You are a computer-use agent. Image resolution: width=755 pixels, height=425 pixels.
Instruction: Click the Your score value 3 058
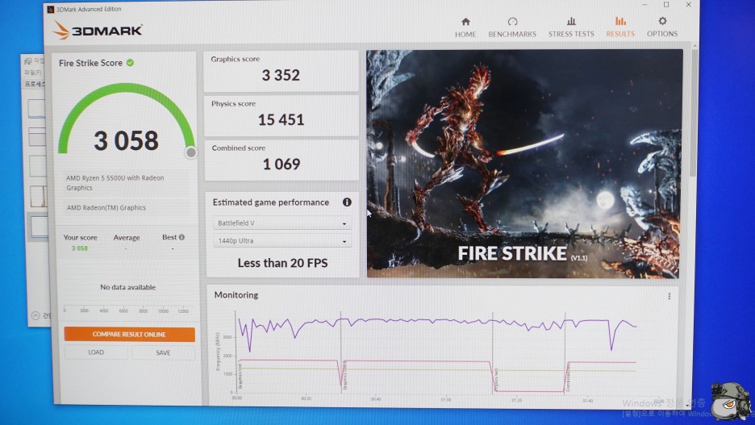point(79,248)
